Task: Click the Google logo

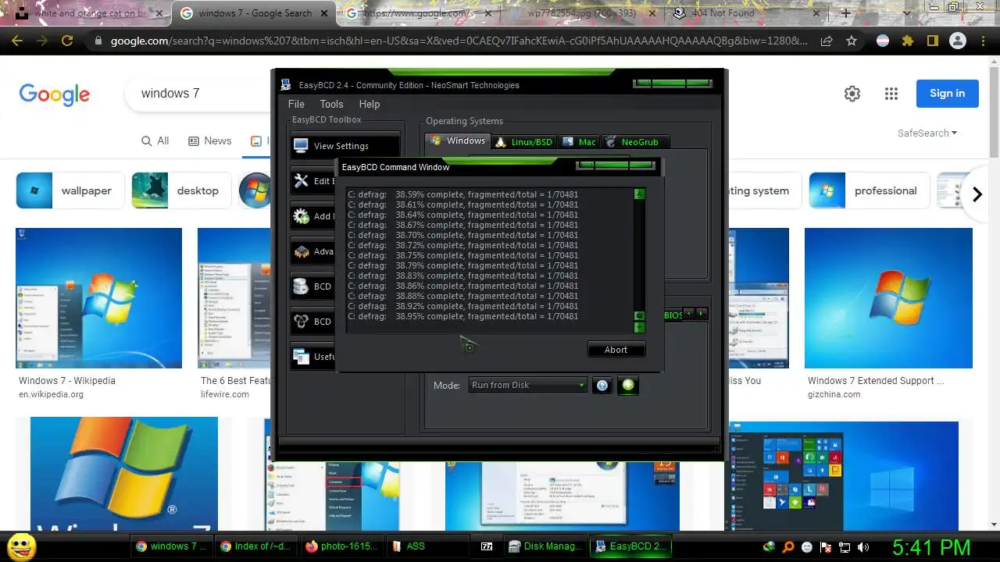Action: 55,94
